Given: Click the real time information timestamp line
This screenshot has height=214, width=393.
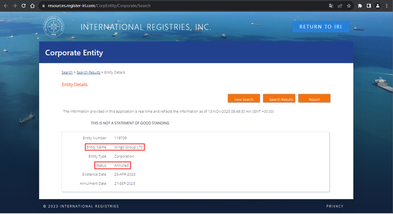Looking at the screenshot, I should [x=168, y=111].
